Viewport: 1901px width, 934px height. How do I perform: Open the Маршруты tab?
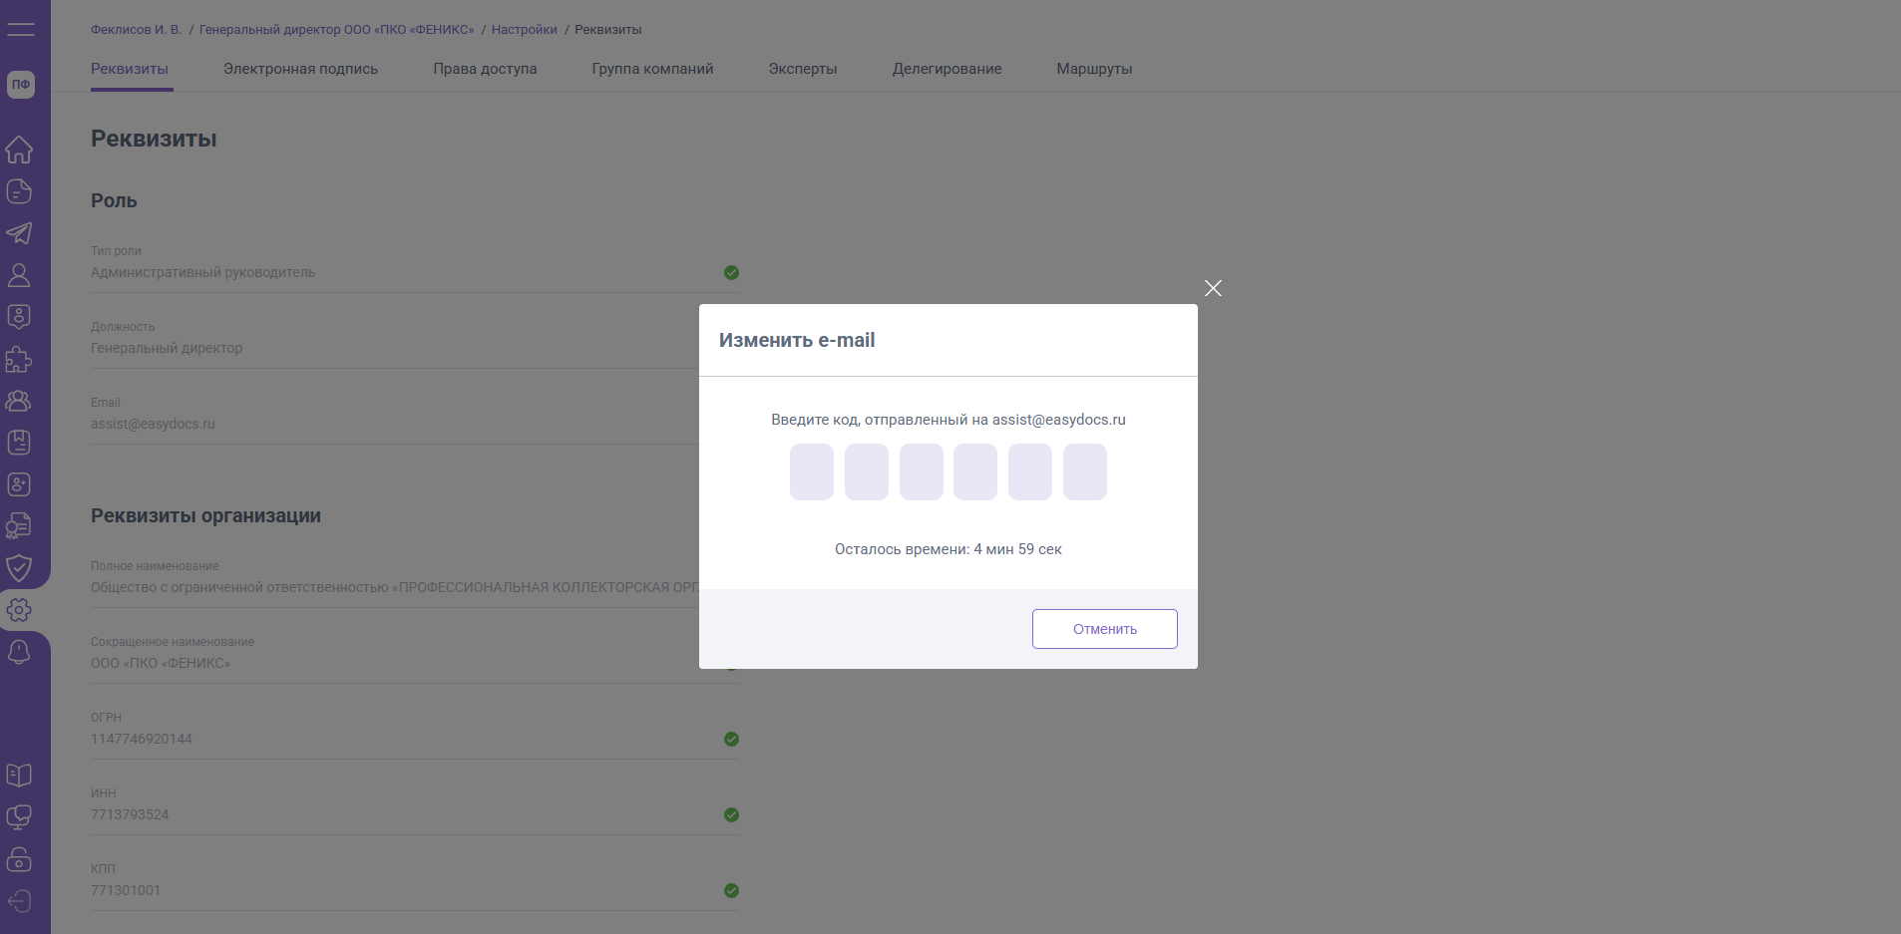[x=1094, y=69]
